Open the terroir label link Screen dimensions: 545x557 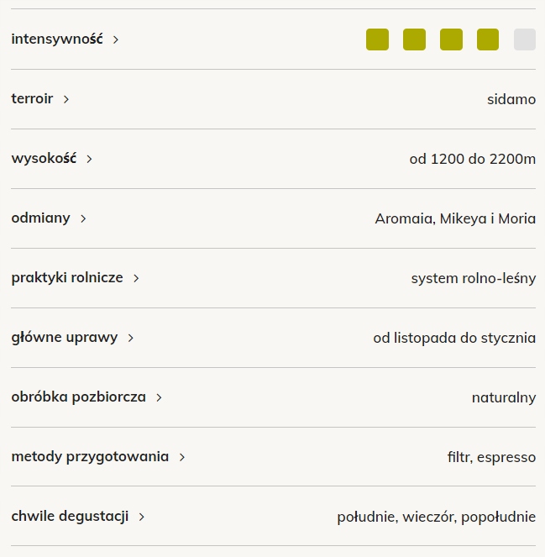point(32,98)
